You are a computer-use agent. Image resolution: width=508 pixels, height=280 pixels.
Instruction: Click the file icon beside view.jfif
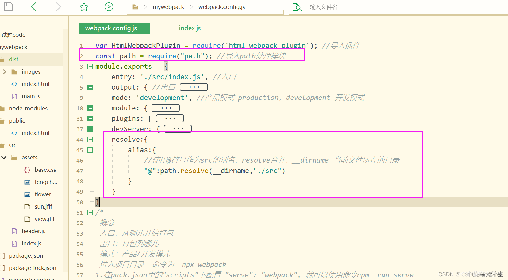(x=27, y=219)
